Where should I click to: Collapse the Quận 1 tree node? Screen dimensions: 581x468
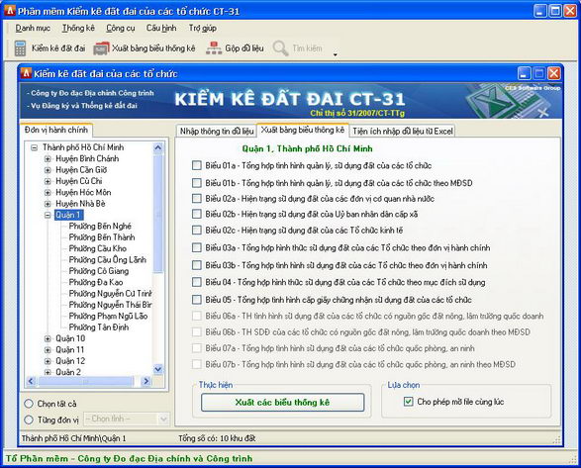(x=48, y=215)
